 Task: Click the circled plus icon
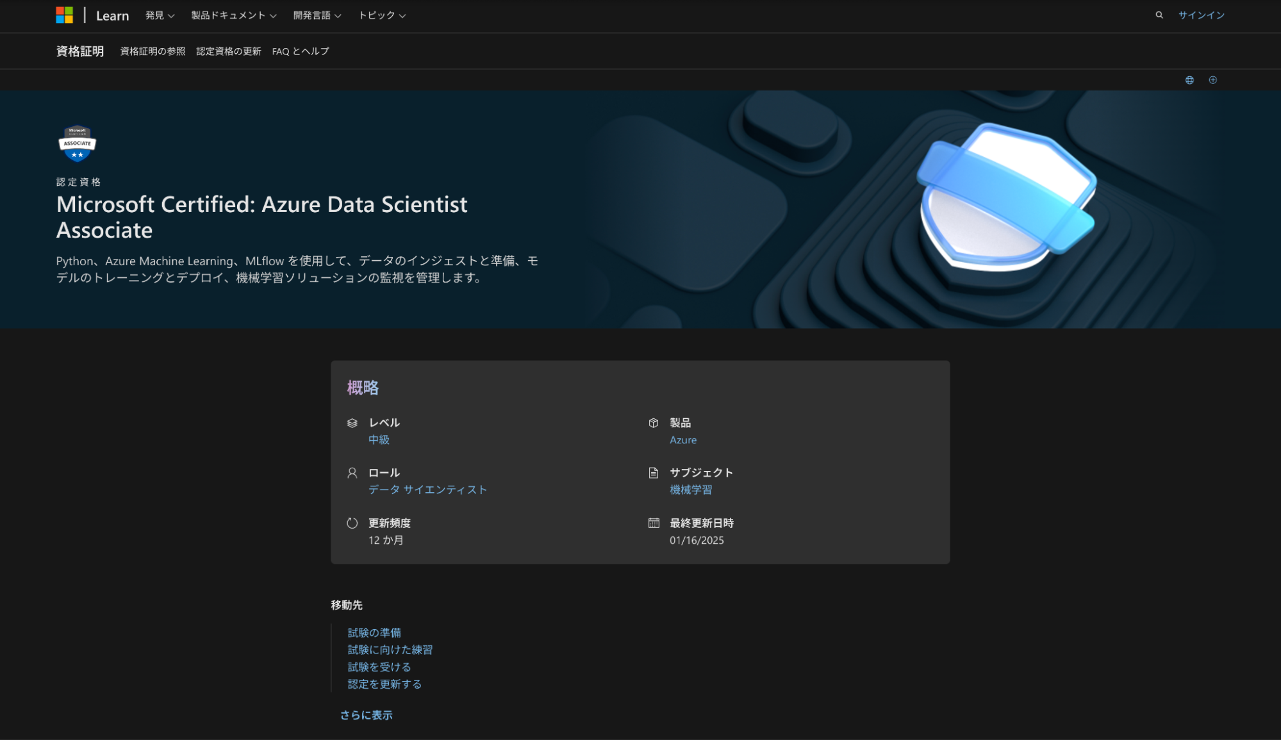pyautogui.click(x=1212, y=80)
